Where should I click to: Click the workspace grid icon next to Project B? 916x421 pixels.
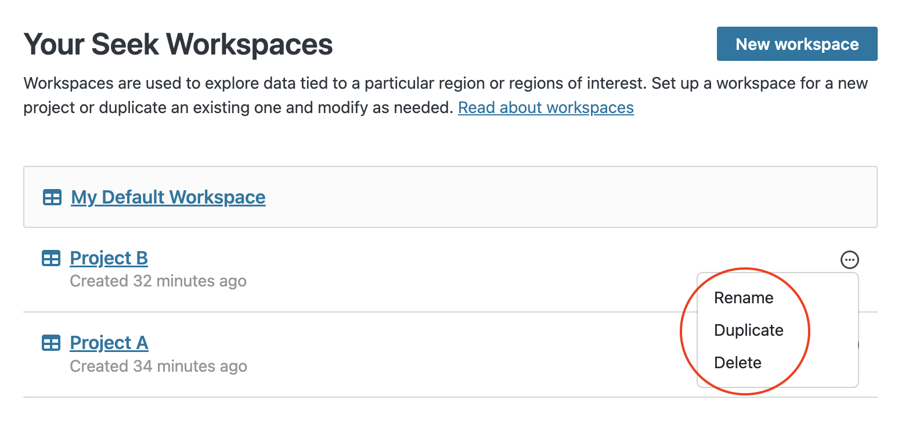pos(51,259)
